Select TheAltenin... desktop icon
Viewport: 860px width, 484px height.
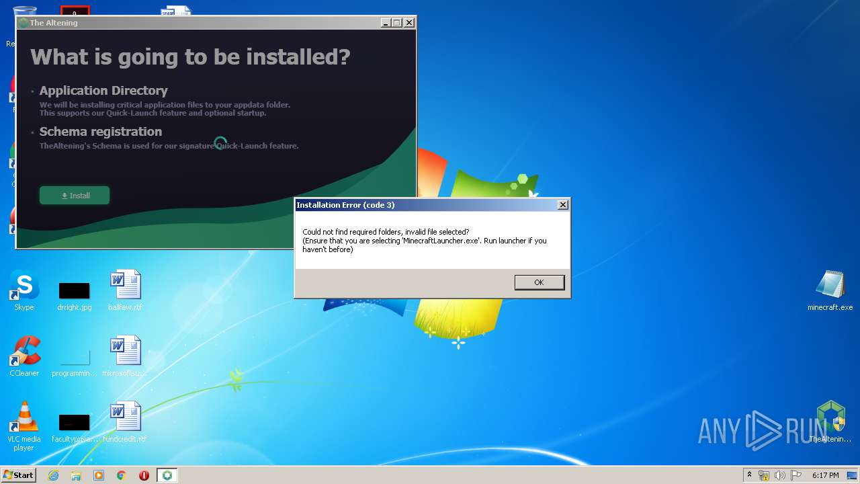(830, 422)
